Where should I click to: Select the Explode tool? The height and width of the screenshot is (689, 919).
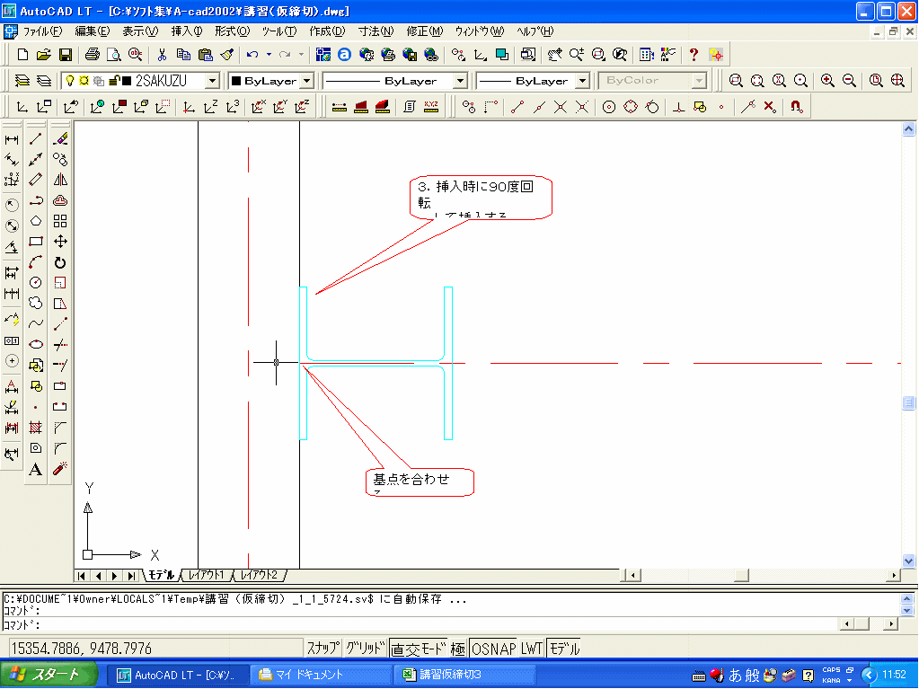(x=60, y=469)
